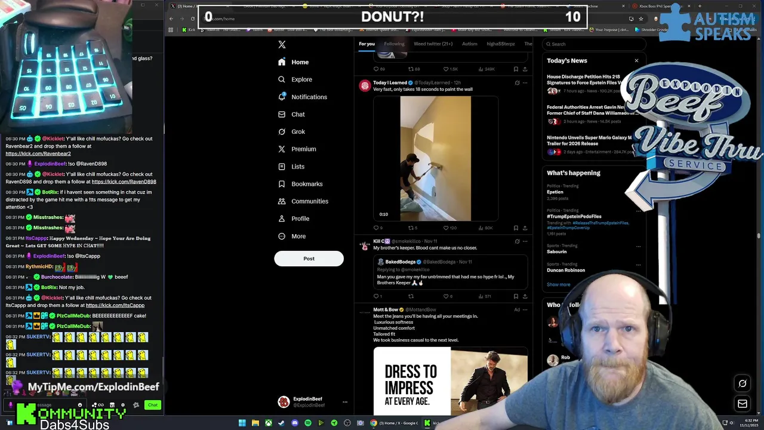This screenshot has height=430, width=764.
Task: Bookmark the Today I Learned post
Action: point(516,228)
